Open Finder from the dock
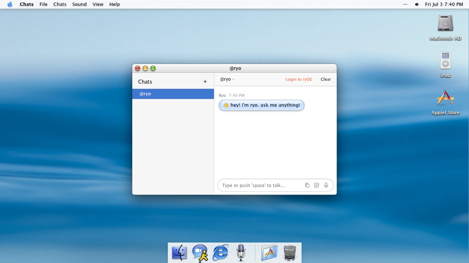Image resolution: width=469 pixels, height=263 pixels. point(180,253)
